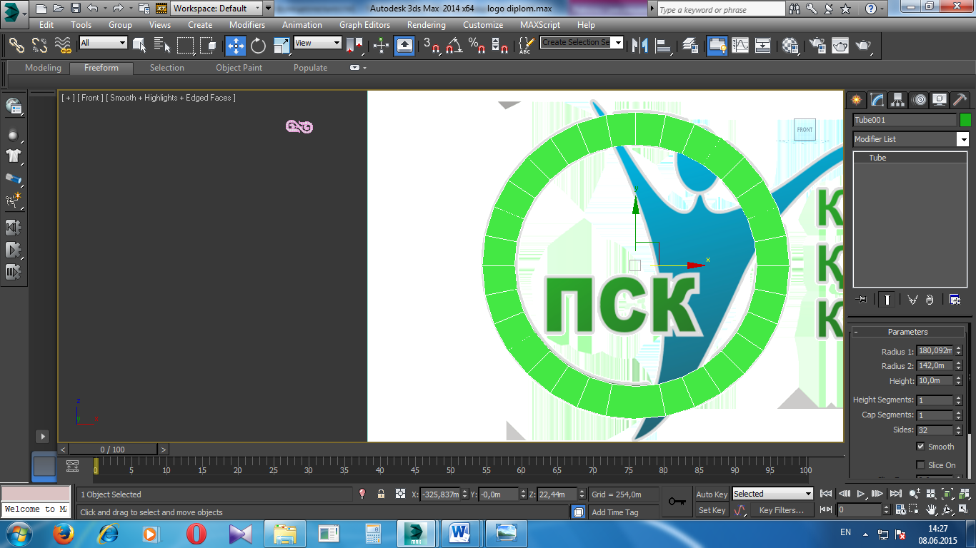The width and height of the screenshot is (976, 548).
Task: Click the large Set Keys key button
Action: point(677,502)
